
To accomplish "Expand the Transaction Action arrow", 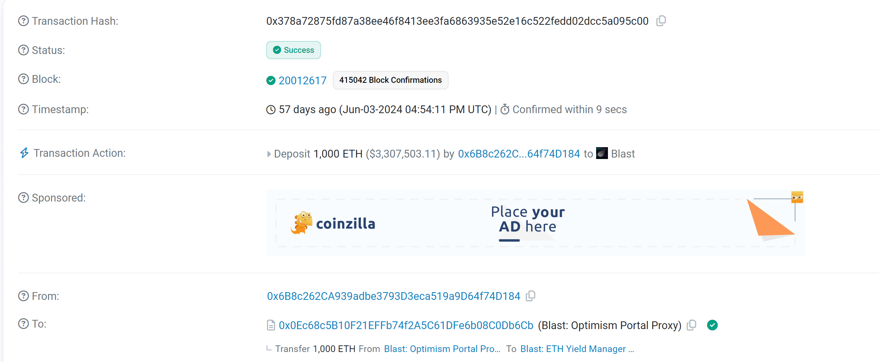I will click(x=269, y=154).
